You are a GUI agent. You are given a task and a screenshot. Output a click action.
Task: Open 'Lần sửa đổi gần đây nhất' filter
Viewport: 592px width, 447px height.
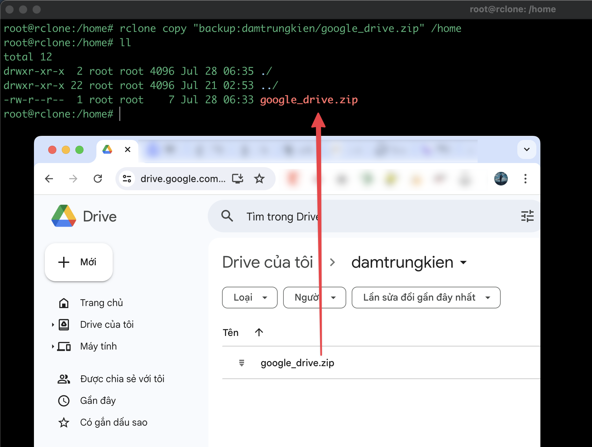coord(426,298)
